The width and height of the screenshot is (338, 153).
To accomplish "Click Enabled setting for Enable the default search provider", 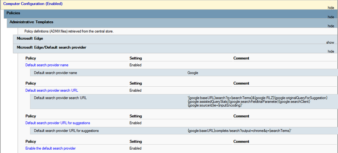I will coord(135,148).
